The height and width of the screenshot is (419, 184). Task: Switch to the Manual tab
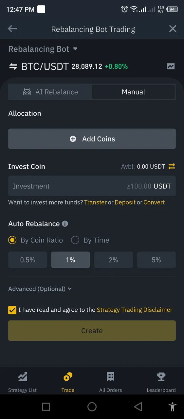(x=133, y=92)
